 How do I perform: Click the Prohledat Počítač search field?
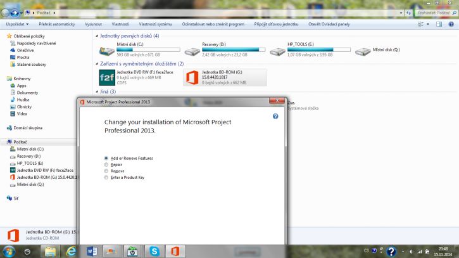point(435,13)
